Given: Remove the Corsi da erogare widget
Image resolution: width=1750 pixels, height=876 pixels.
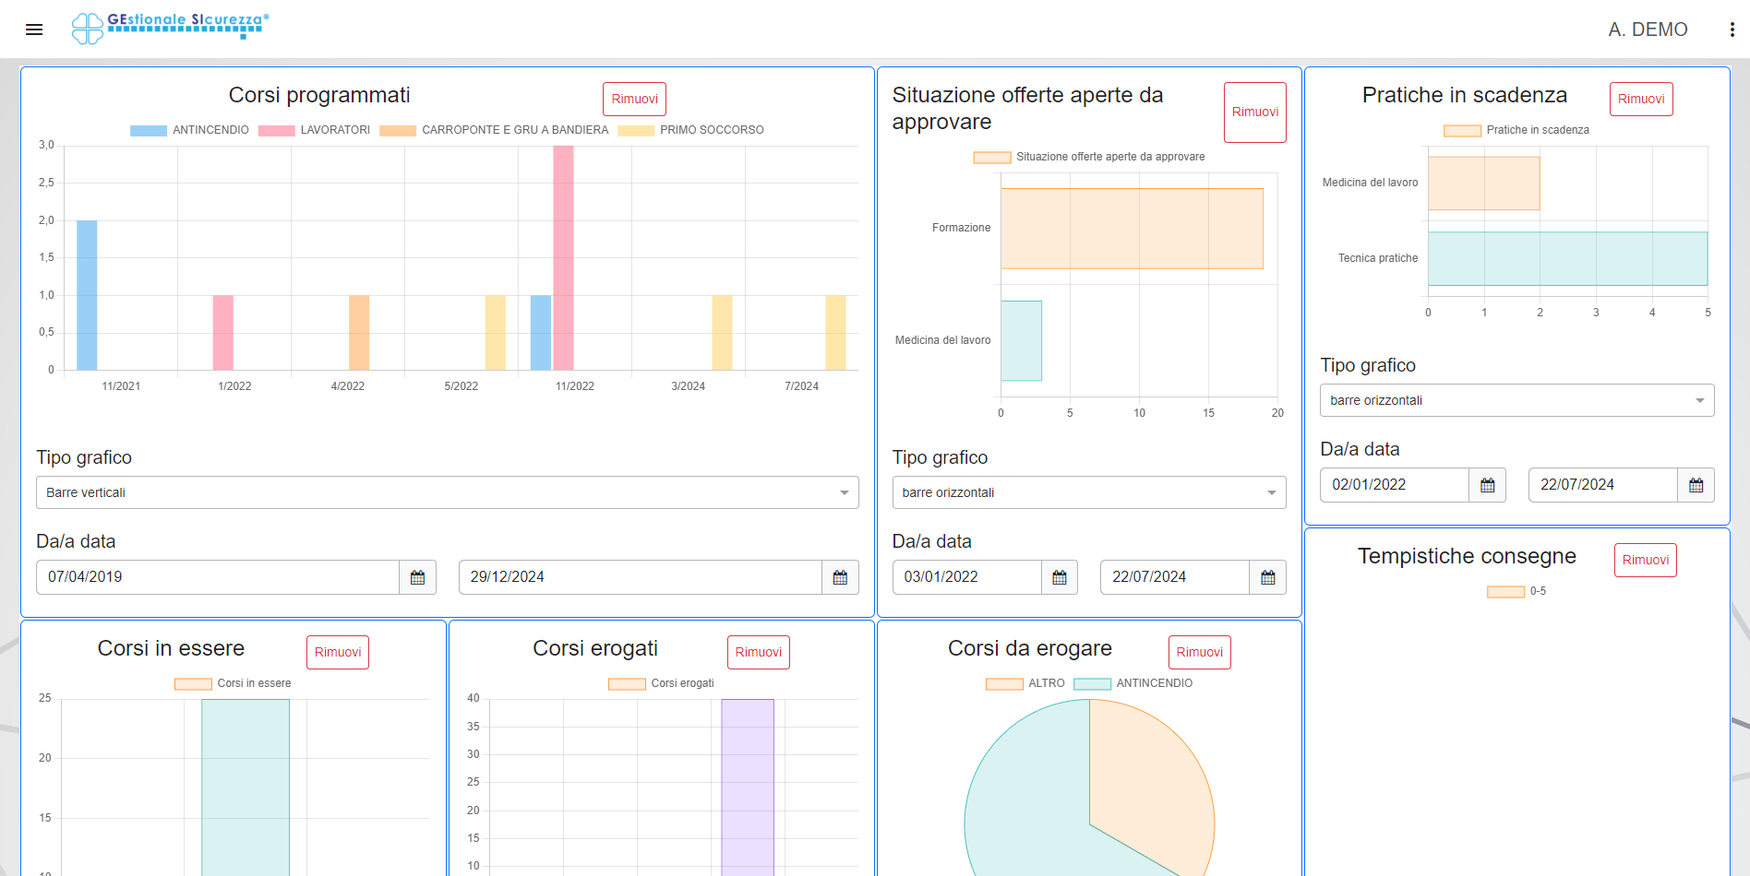Looking at the screenshot, I should 1200,652.
